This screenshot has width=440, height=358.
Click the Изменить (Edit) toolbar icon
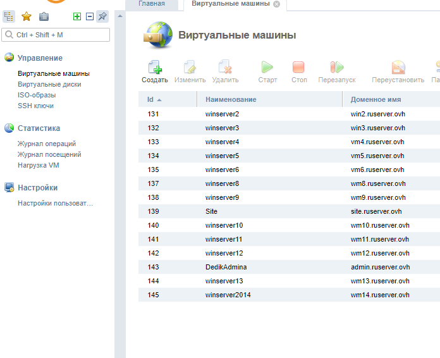(190, 68)
